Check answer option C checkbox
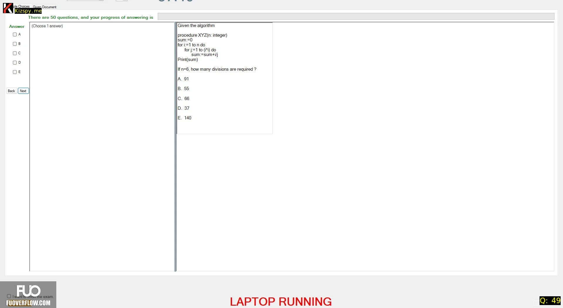The width and height of the screenshot is (563, 308). 15,53
